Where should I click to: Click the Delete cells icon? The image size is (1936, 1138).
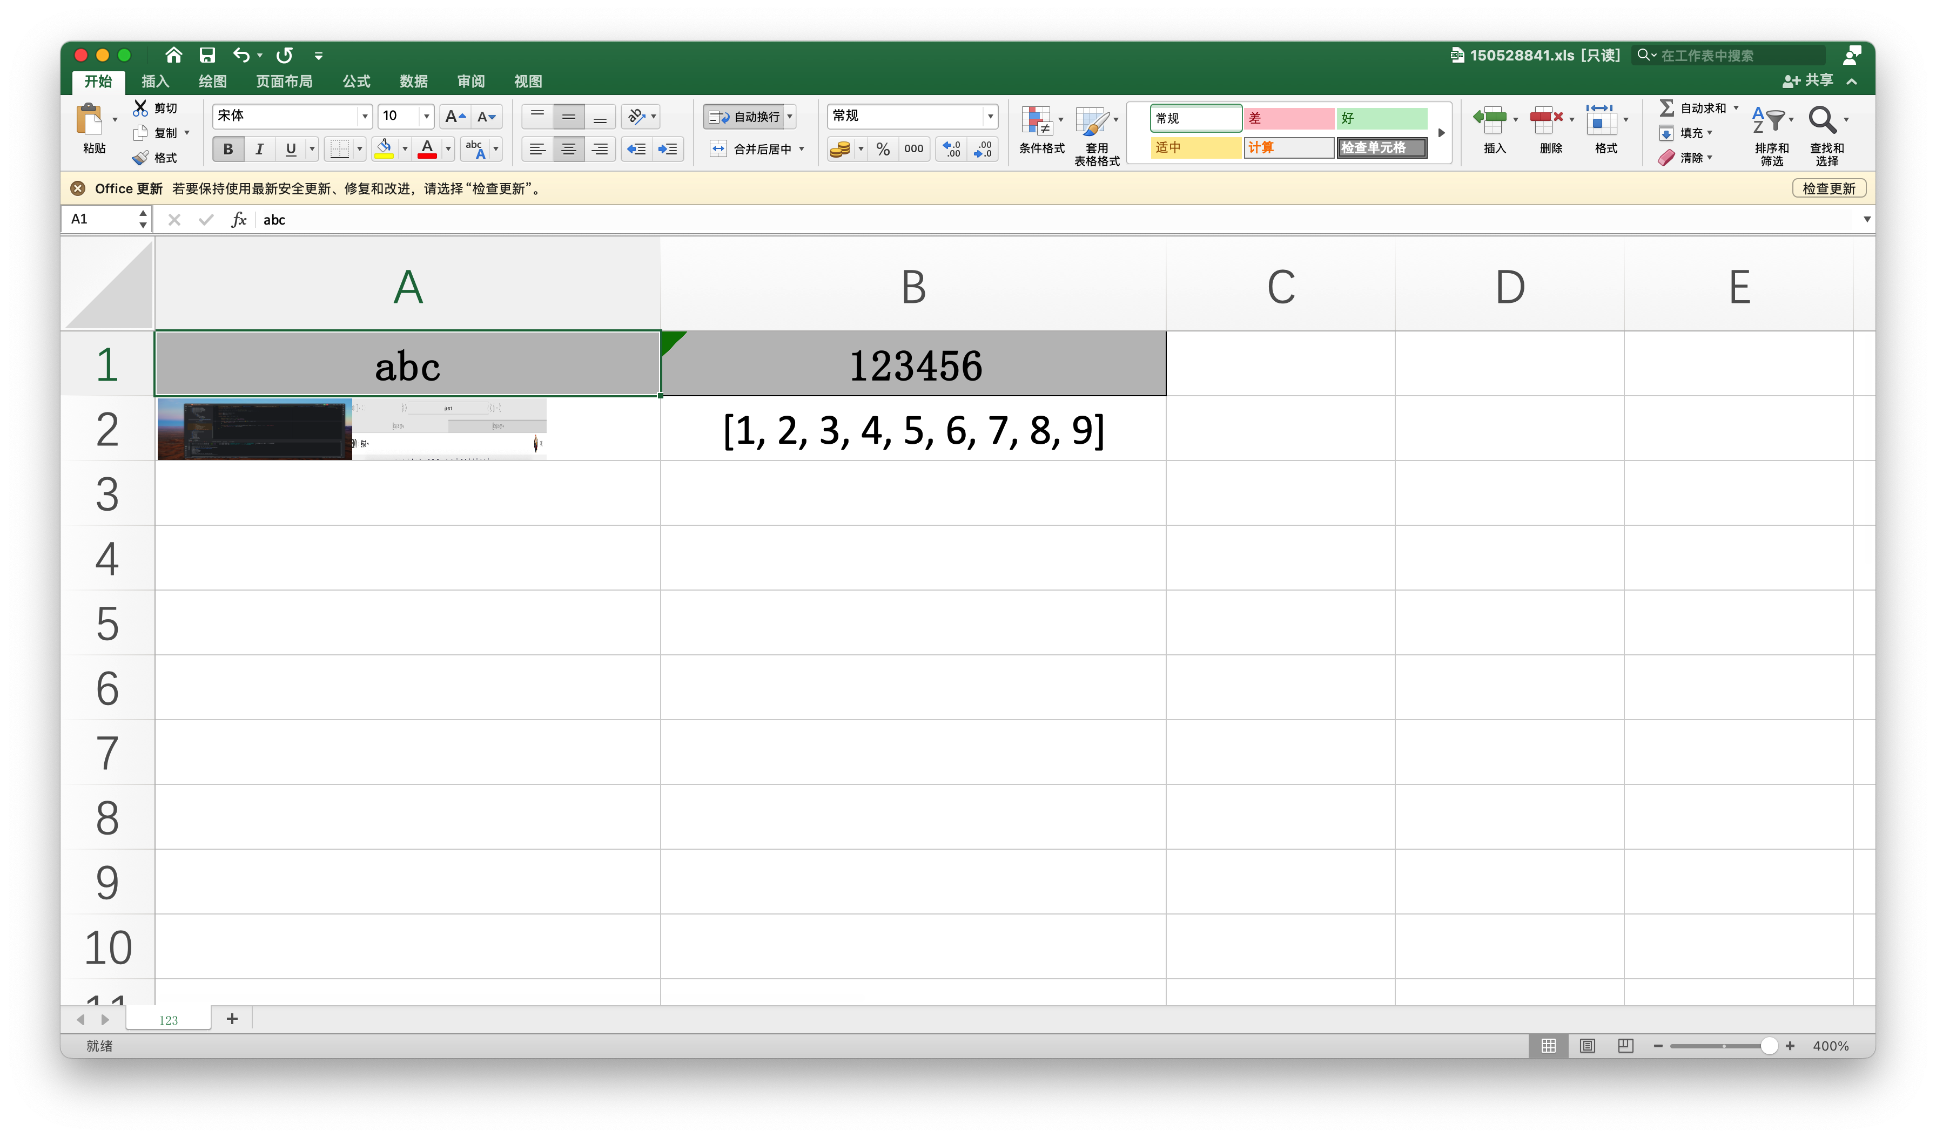[1547, 120]
